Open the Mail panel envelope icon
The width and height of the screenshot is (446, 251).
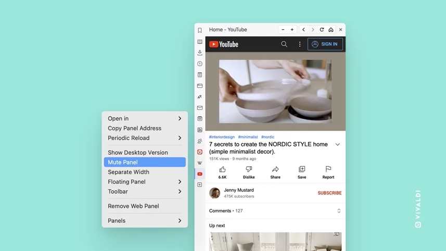click(x=200, y=108)
